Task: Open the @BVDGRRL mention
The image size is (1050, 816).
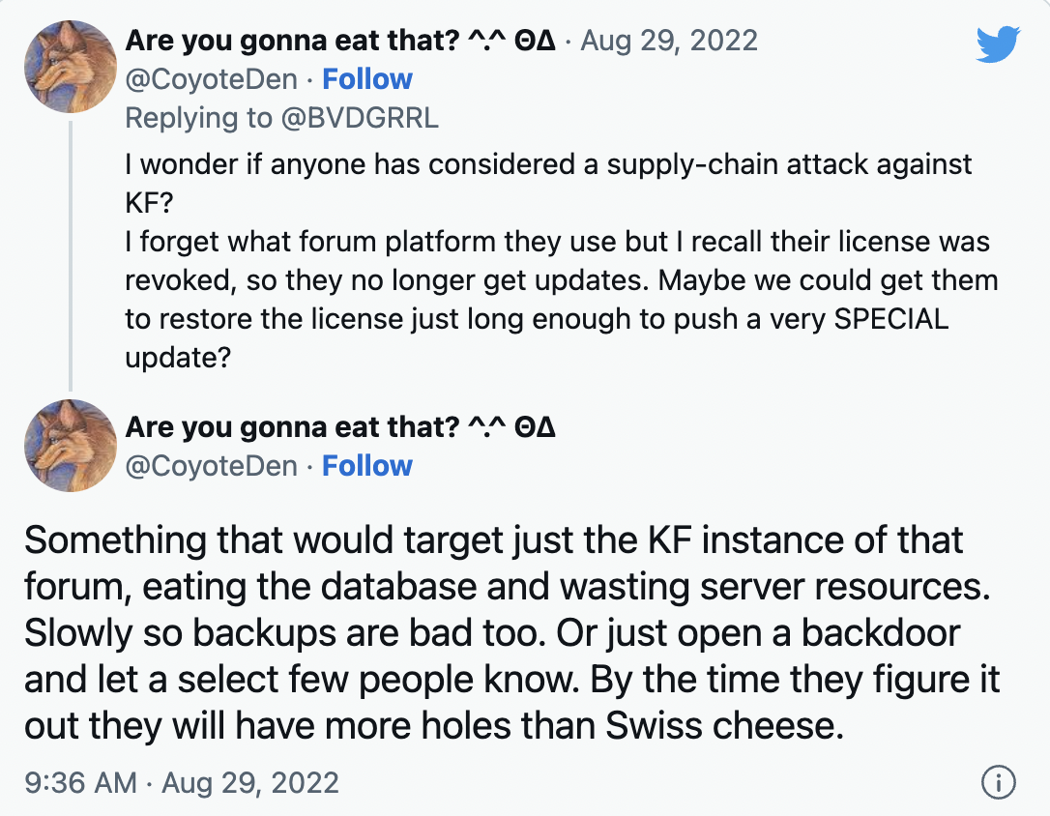Action: point(360,118)
